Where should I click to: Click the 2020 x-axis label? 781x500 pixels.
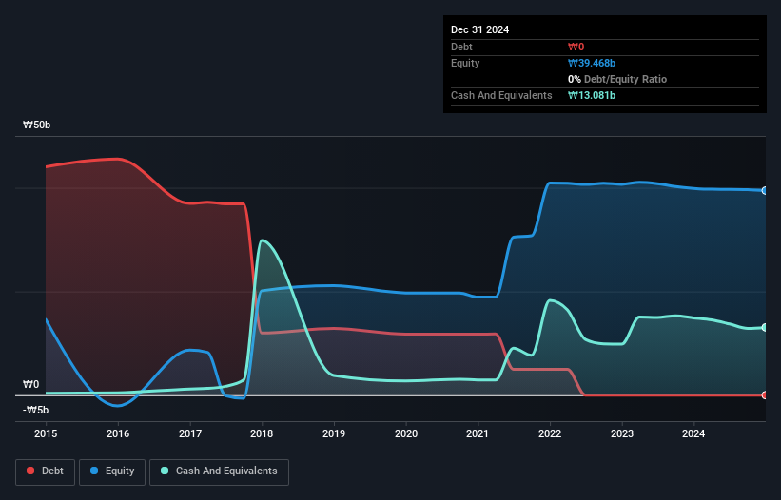[x=406, y=433]
